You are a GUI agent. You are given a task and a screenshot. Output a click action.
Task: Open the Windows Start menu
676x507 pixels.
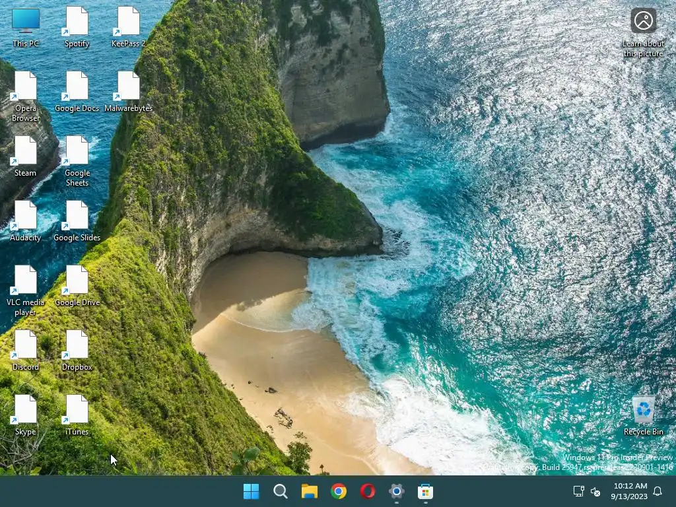pos(252,491)
